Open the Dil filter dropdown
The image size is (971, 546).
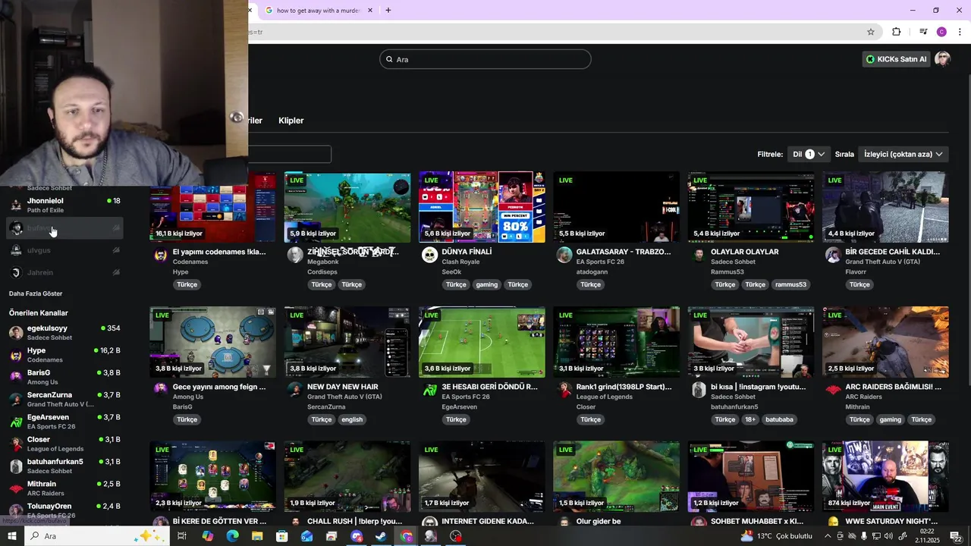(809, 154)
